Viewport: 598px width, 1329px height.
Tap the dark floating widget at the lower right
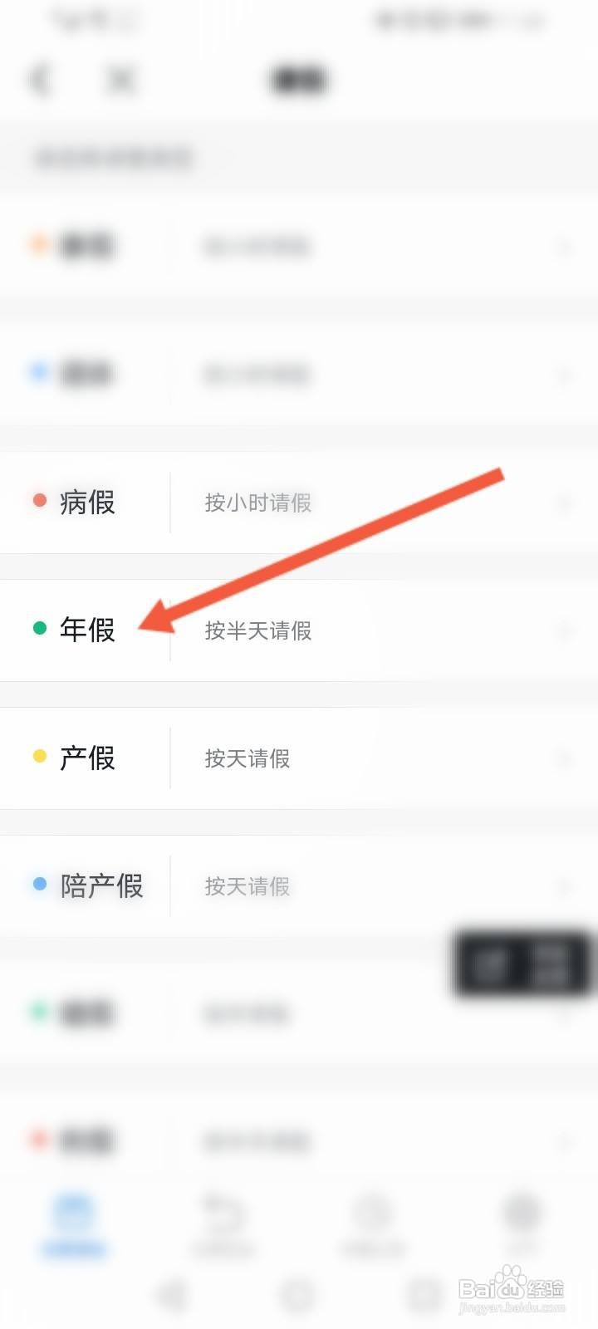coord(522,964)
